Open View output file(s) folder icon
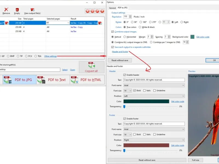 tap(32, 10)
